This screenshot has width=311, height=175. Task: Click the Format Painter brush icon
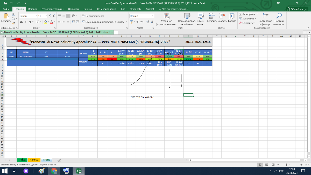(x=13, y=23)
